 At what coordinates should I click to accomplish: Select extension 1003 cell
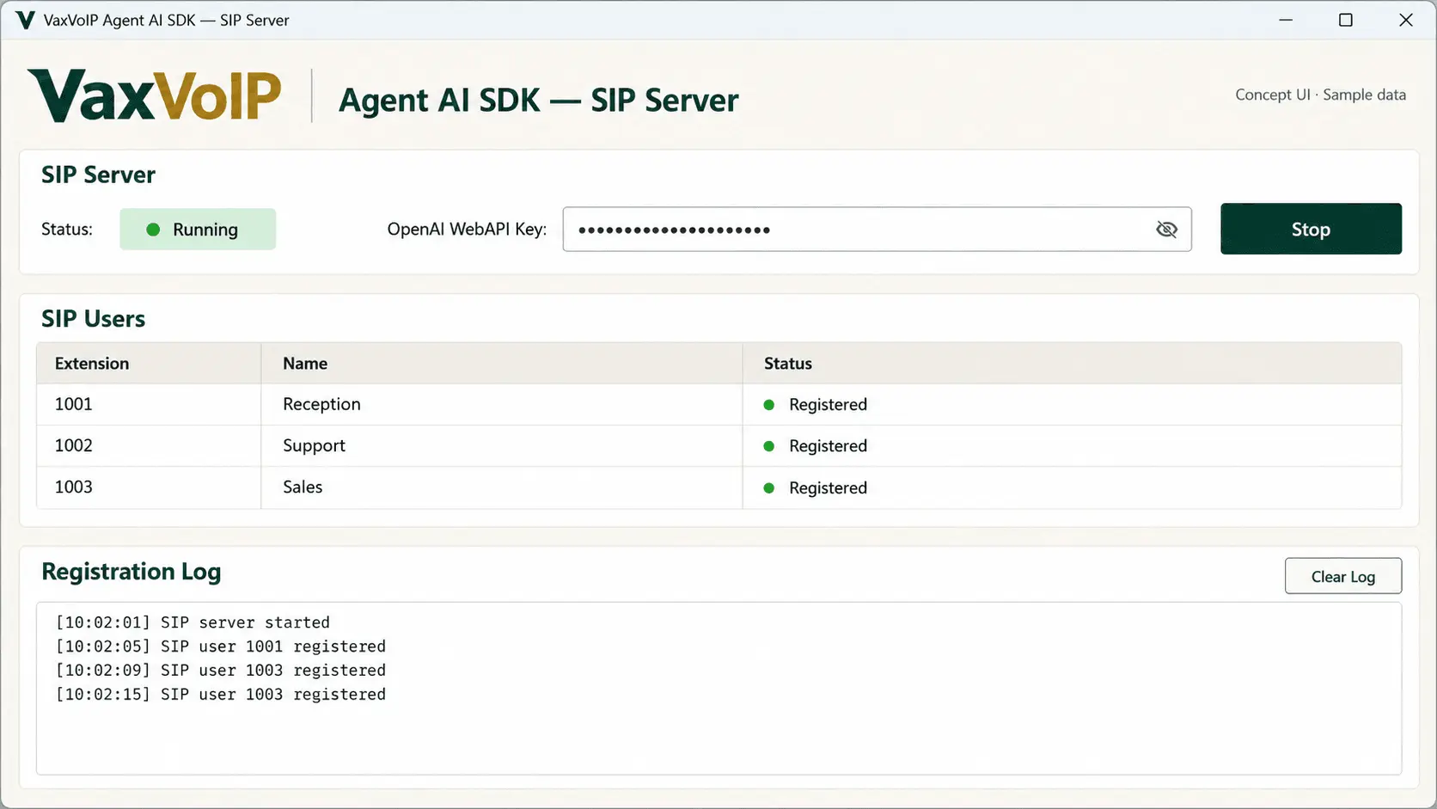[x=149, y=487]
